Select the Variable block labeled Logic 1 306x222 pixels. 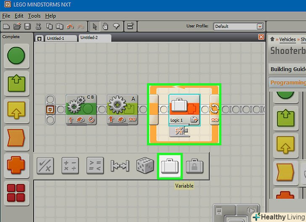click(185, 110)
